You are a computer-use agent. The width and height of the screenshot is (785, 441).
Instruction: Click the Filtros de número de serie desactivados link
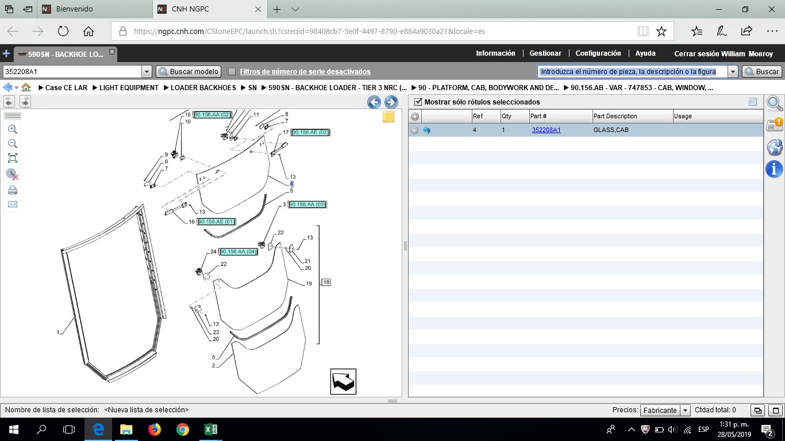(305, 72)
